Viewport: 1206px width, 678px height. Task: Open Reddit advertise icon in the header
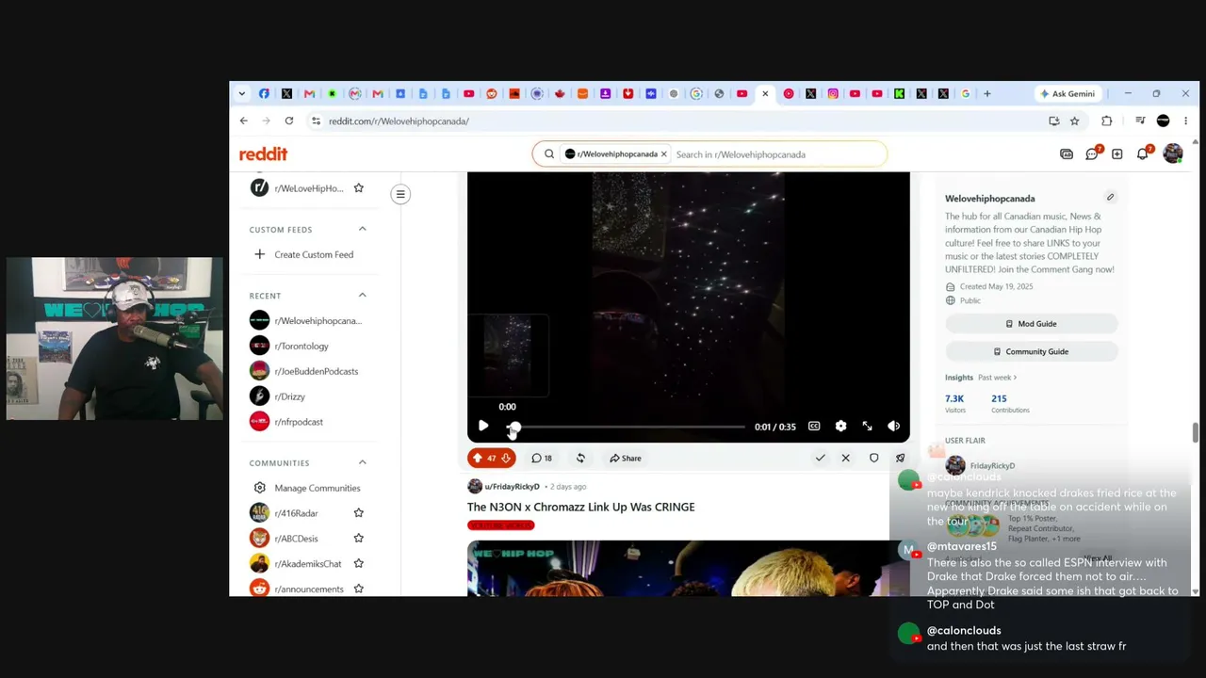click(1067, 154)
